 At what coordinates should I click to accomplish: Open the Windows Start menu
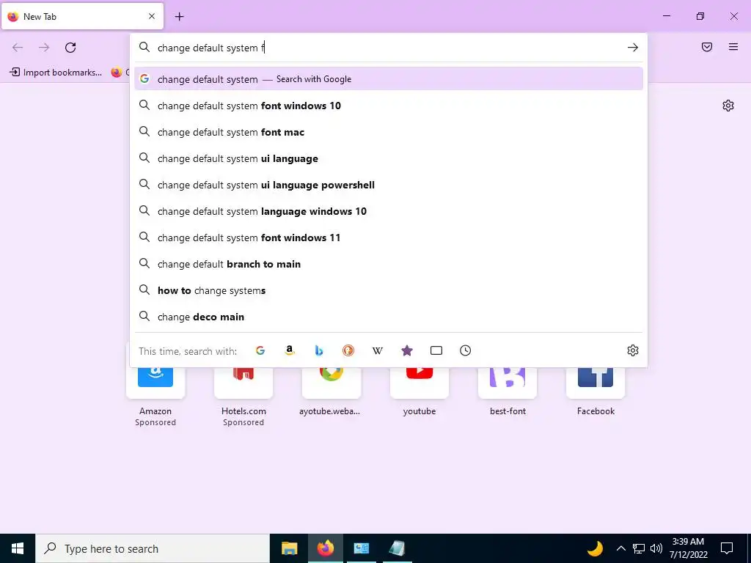tap(18, 548)
